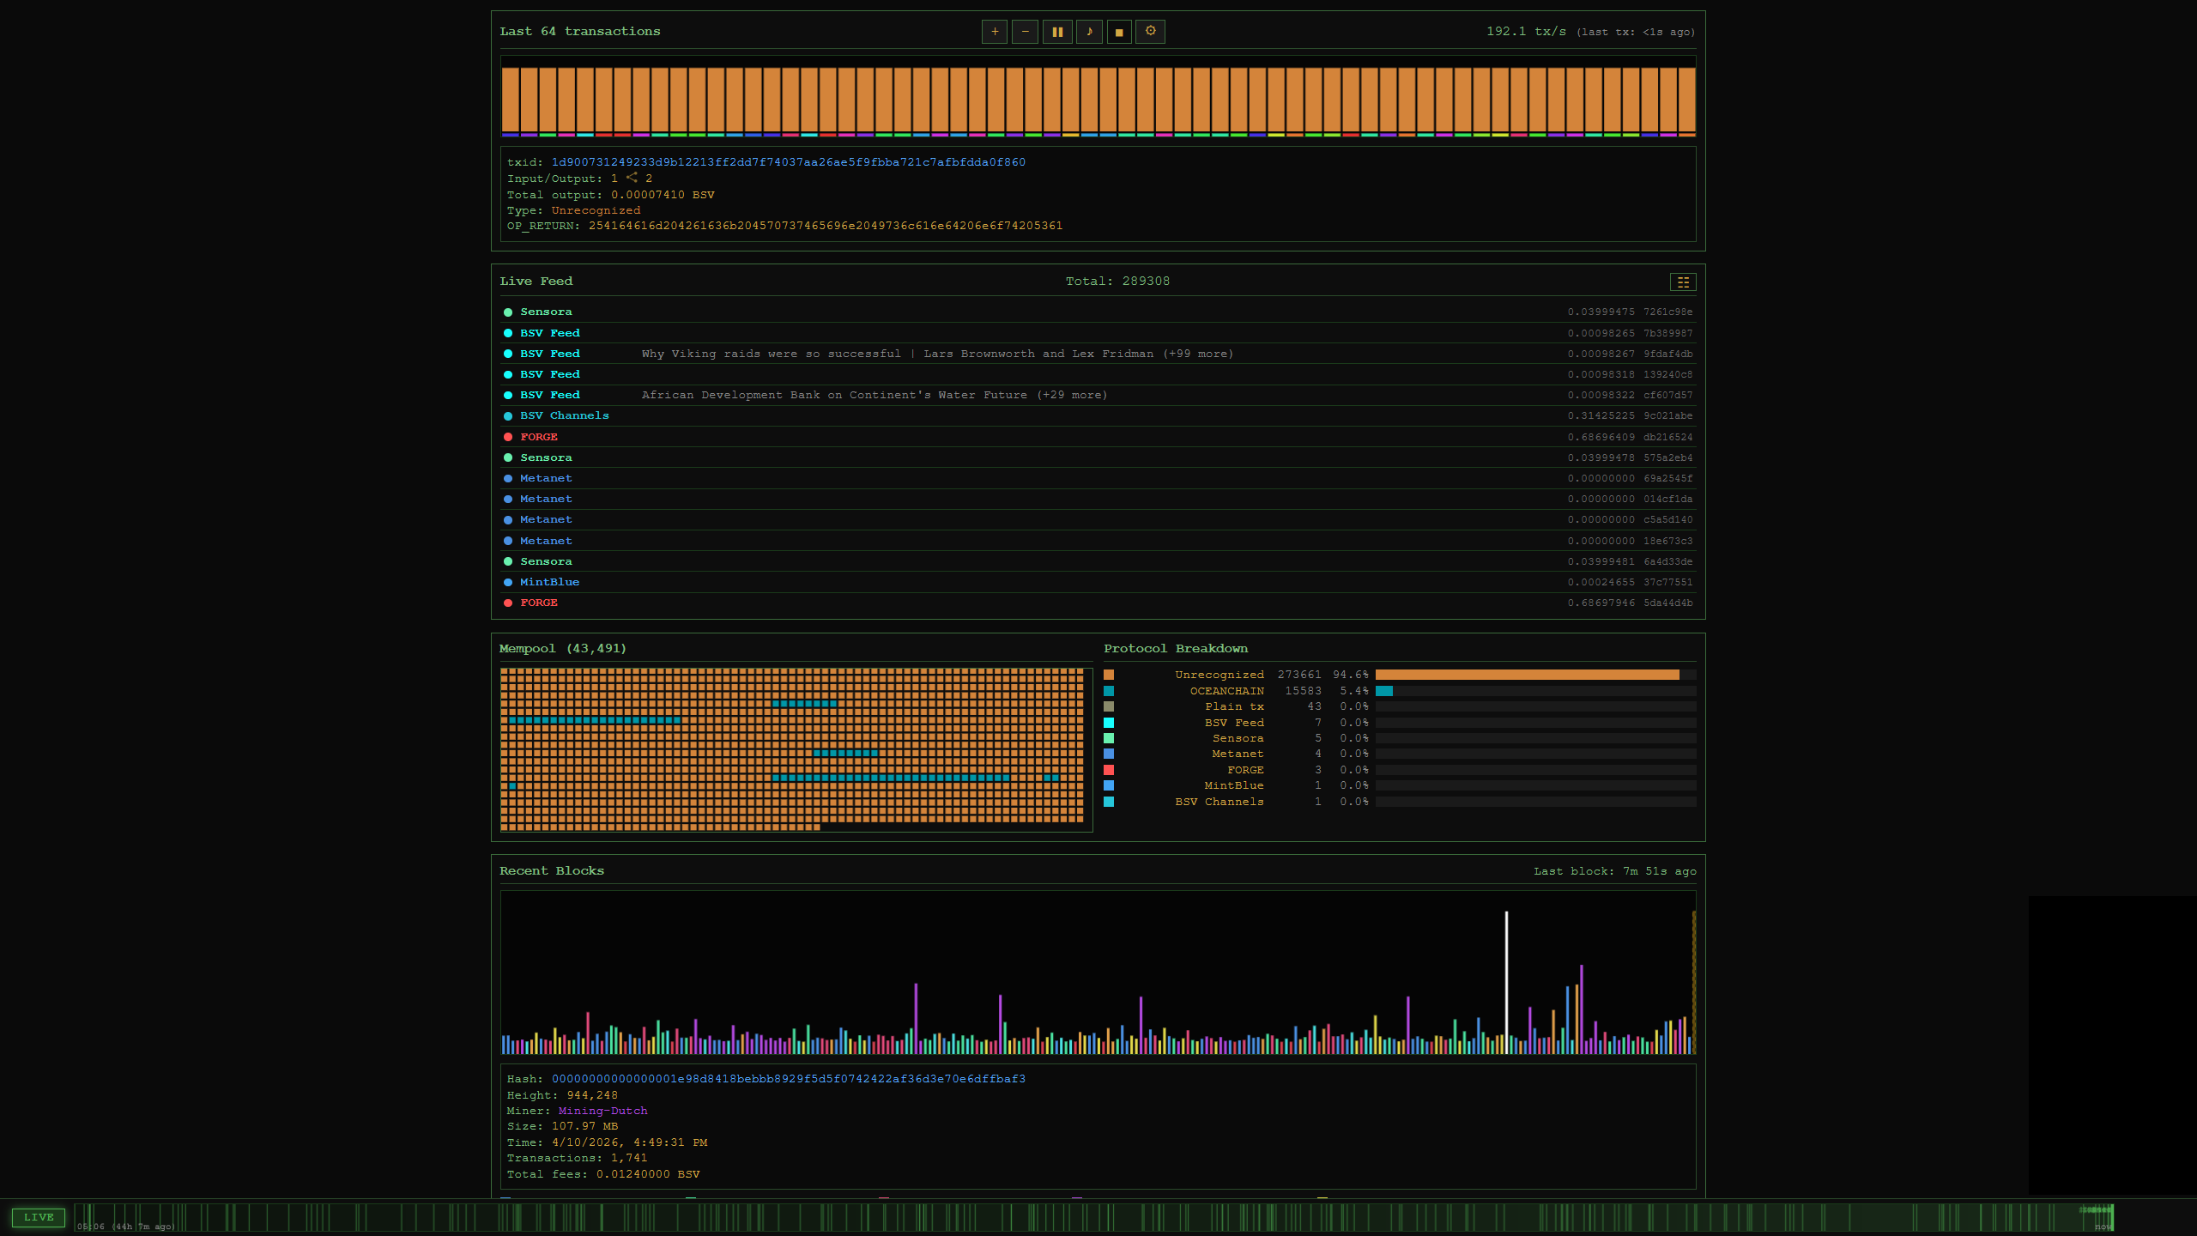
Task: Click the Height: 944,248 value
Action: pos(592,1095)
